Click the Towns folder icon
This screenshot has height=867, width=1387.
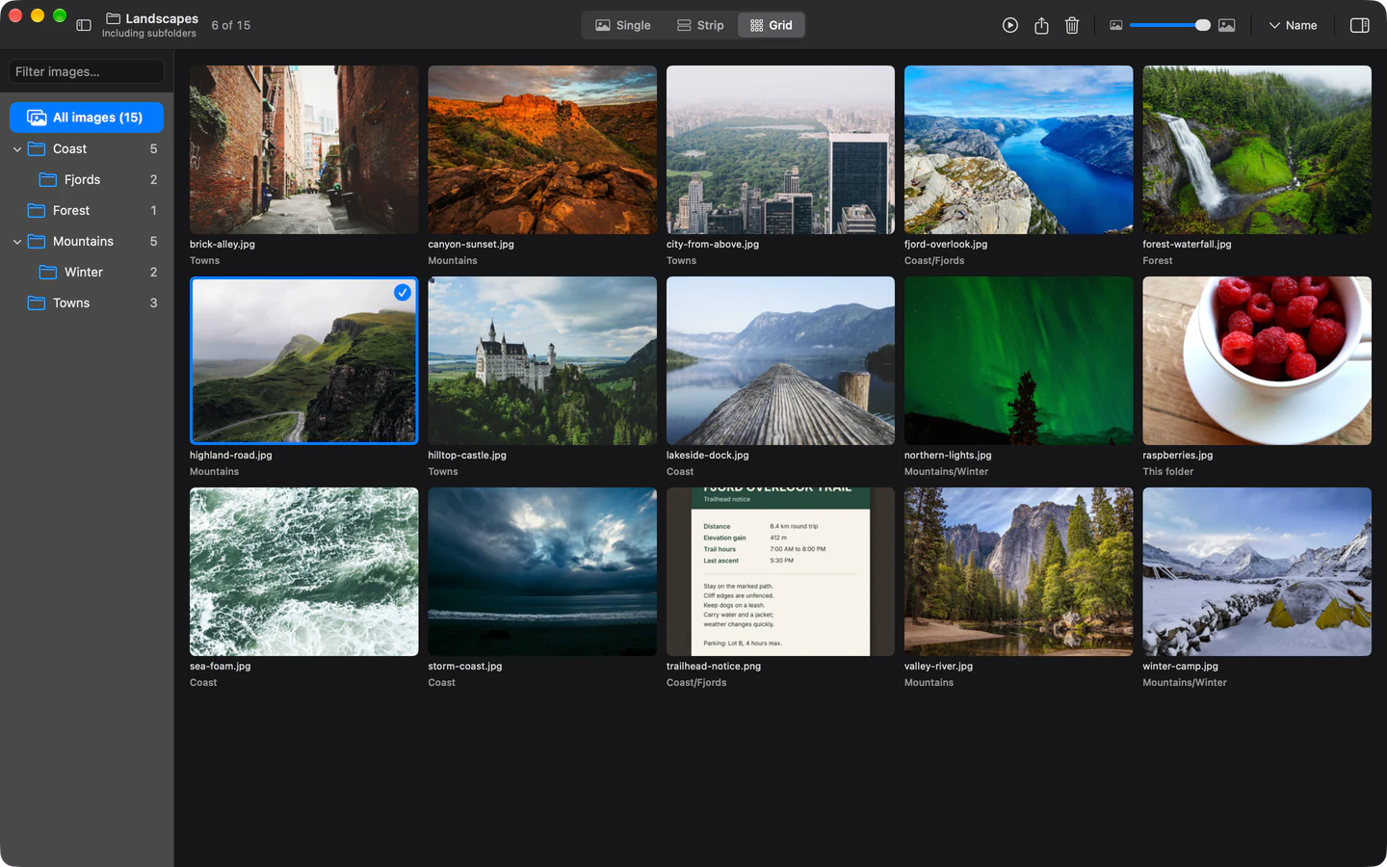pos(37,302)
